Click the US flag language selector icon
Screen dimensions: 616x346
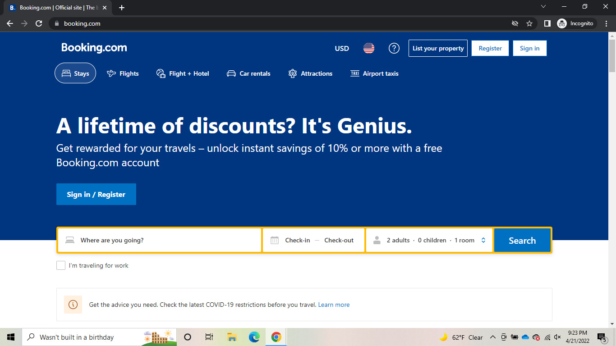click(369, 48)
